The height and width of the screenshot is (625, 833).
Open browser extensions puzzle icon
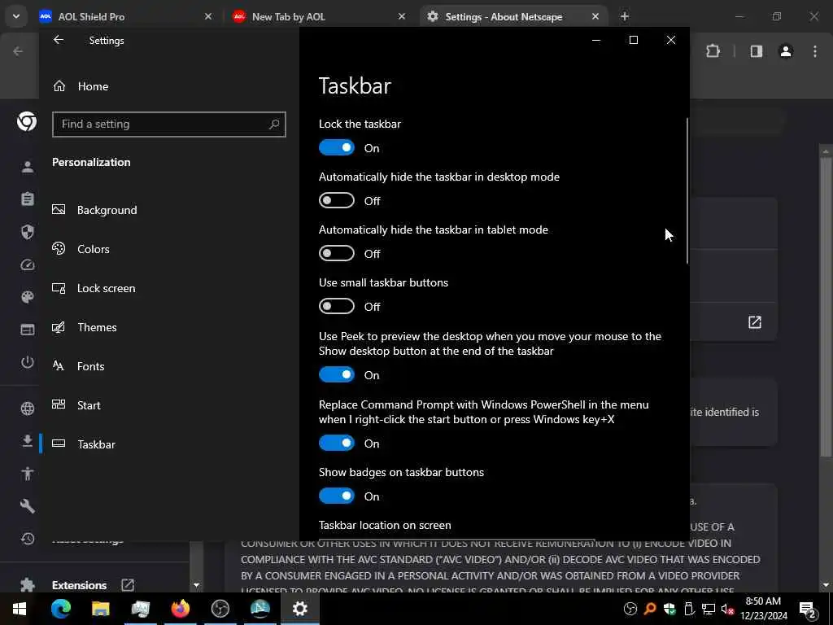[713, 51]
